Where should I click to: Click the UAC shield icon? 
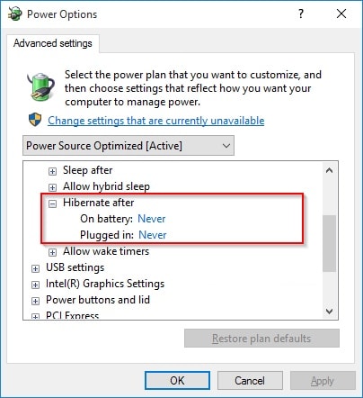click(35, 120)
